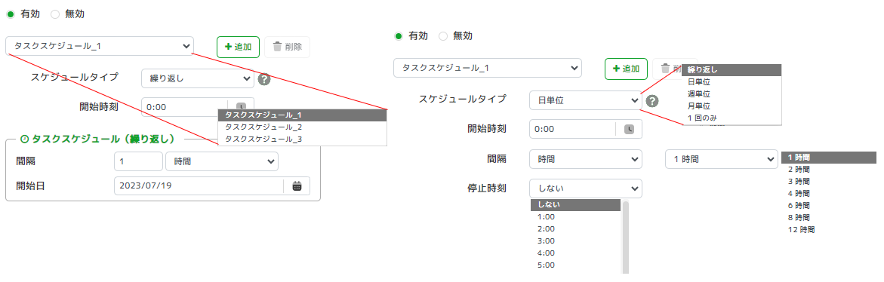884x282 pixels.
Task: Open the 1 時間 interval dropdown
Action: pos(722,159)
